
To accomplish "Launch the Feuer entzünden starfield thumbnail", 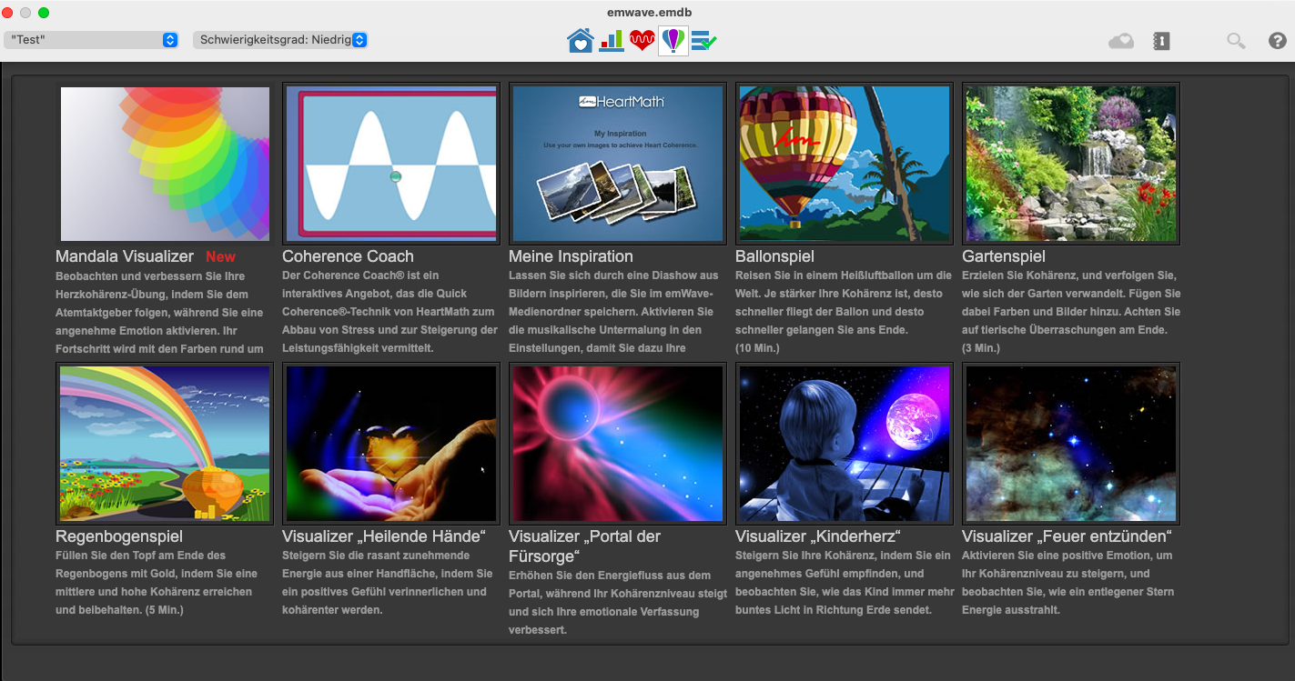I will click(x=1071, y=444).
